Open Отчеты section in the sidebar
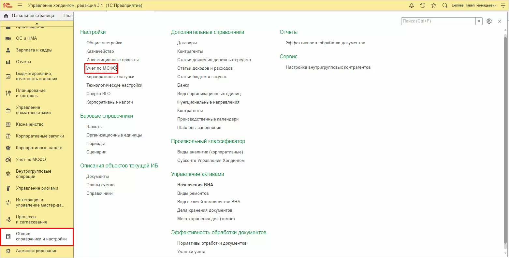 point(37,62)
